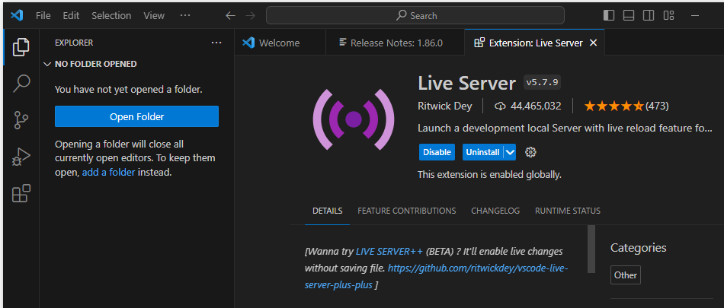Viewport: 724px width, 308px height.
Task: Toggle the secondary side bar layout icon
Action: (649, 15)
